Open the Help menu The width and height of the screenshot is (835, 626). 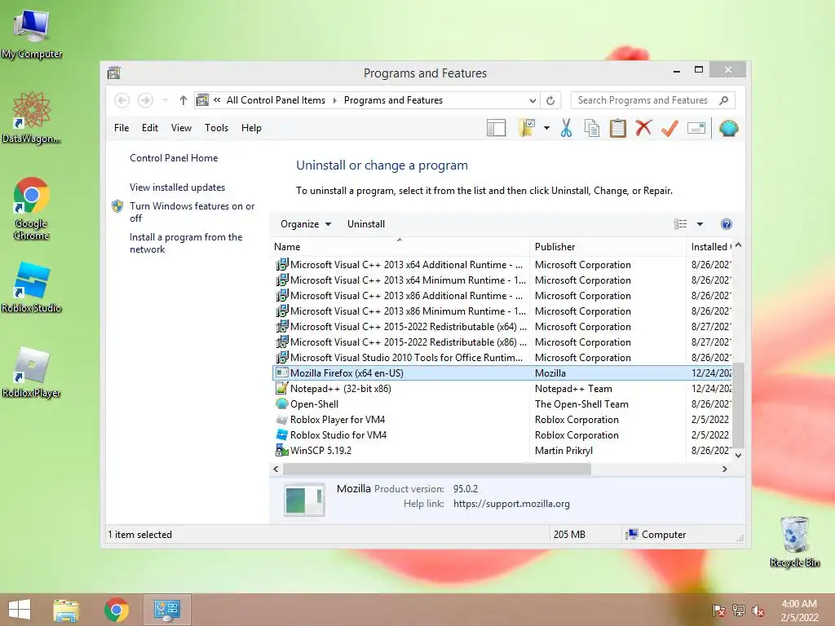(251, 128)
